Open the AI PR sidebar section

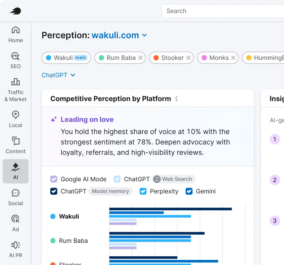pyautogui.click(x=16, y=249)
